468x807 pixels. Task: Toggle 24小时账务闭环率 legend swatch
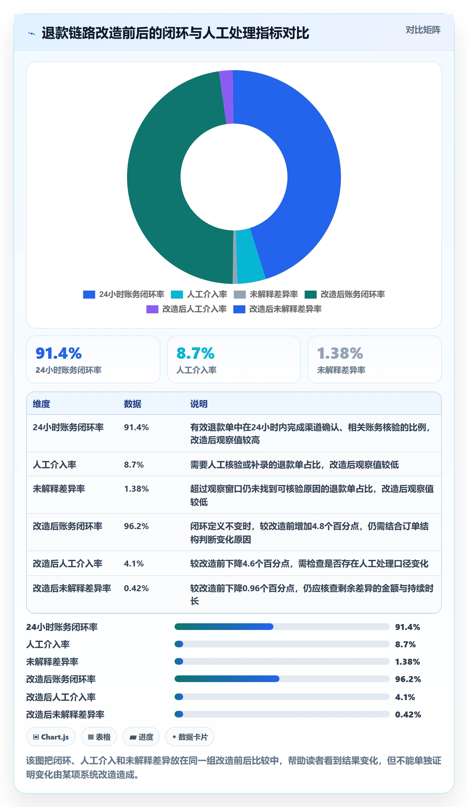(89, 294)
